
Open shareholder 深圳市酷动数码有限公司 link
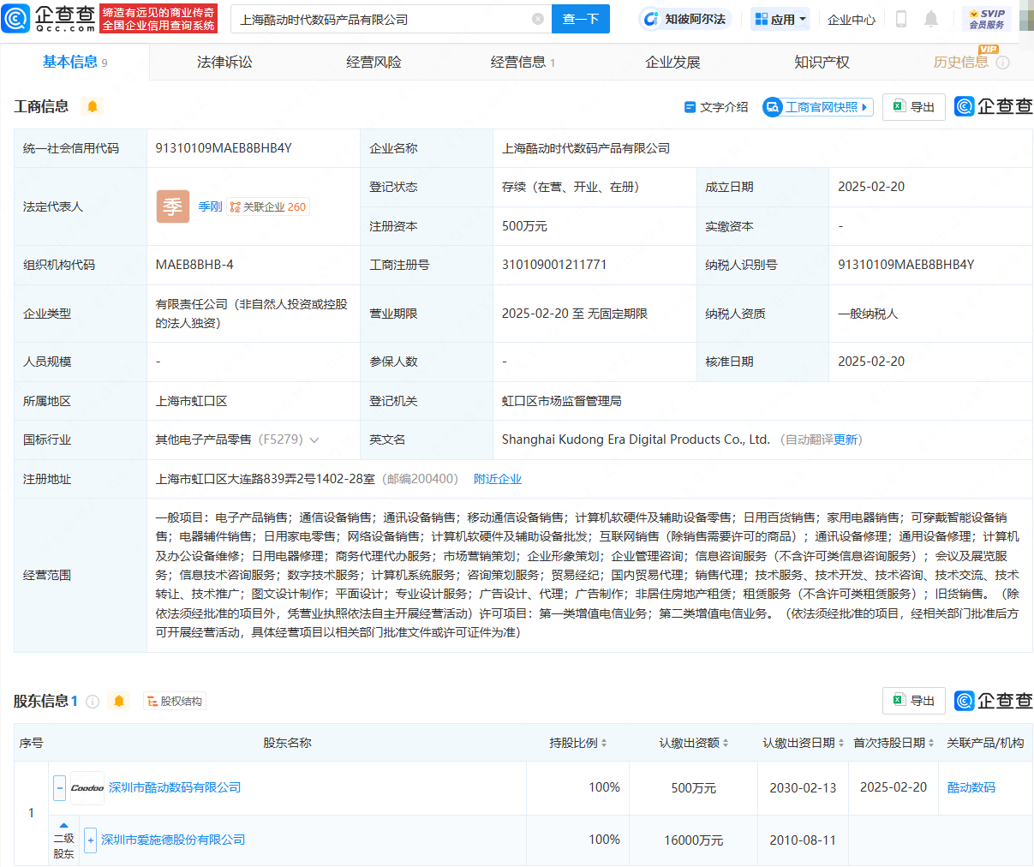[175, 787]
